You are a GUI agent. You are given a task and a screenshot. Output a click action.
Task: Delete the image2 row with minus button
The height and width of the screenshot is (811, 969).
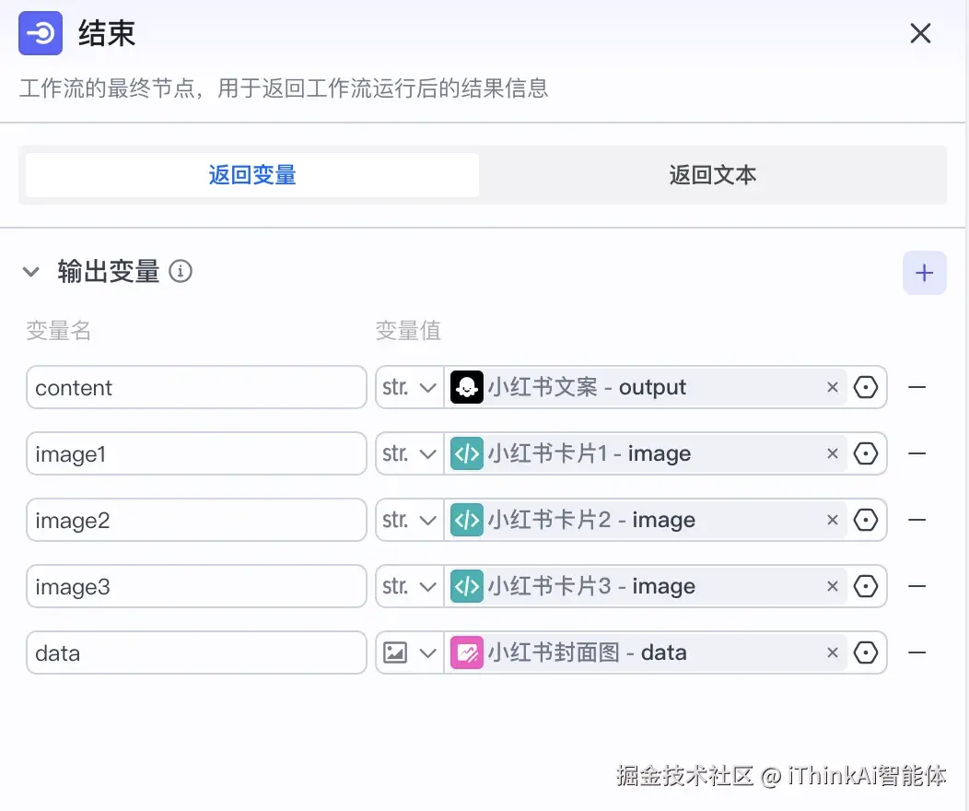click(916, 520)
